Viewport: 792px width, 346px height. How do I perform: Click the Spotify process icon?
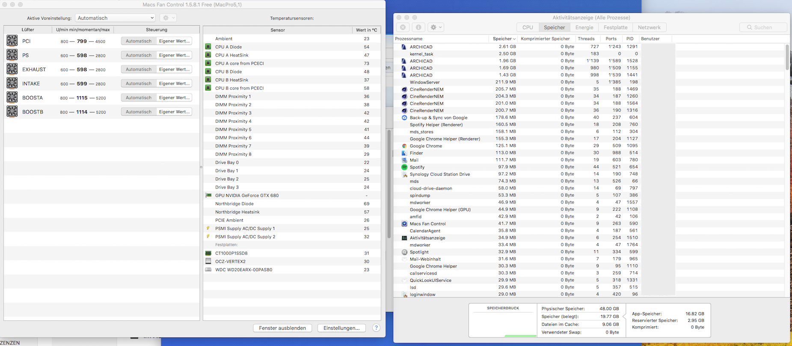coord(404,167)
